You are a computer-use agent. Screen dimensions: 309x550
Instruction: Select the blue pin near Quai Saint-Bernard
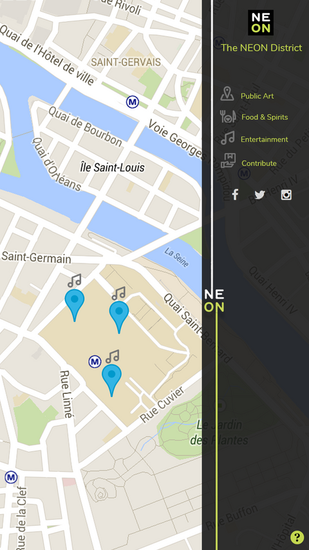pyautogui.click(x=119, y=317)
